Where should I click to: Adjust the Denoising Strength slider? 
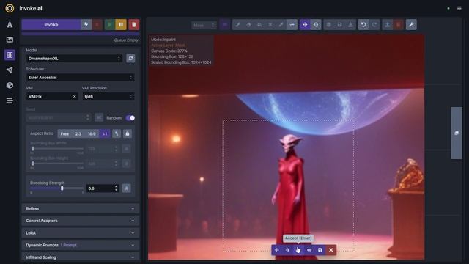(57, 188)
